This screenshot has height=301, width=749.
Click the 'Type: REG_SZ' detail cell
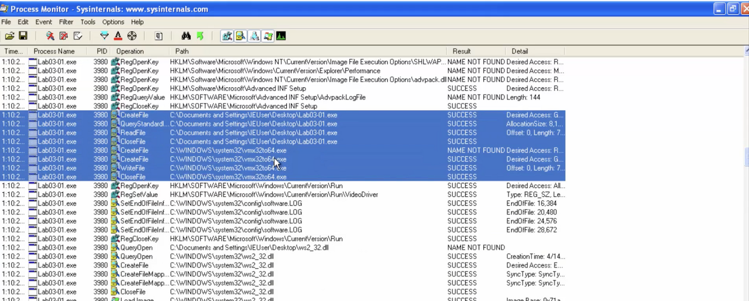point(535,194)
